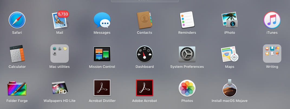Launch the Reminders list icon
290x109 pixels.
pyautogui.click(x=187, y=20)
